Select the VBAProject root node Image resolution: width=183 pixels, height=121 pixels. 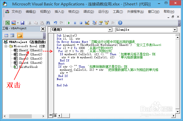point(25,42)
